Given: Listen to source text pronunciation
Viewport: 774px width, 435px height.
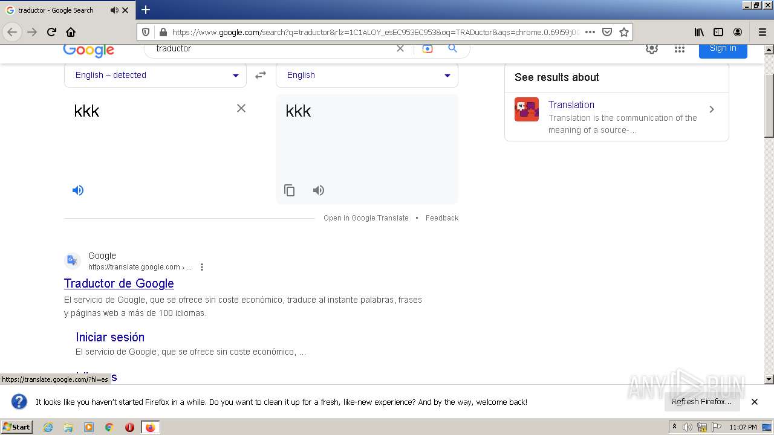Looking at the screenshot, I should [78, 190].
